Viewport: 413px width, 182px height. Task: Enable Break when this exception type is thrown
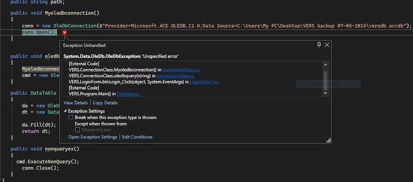point(70,118)
